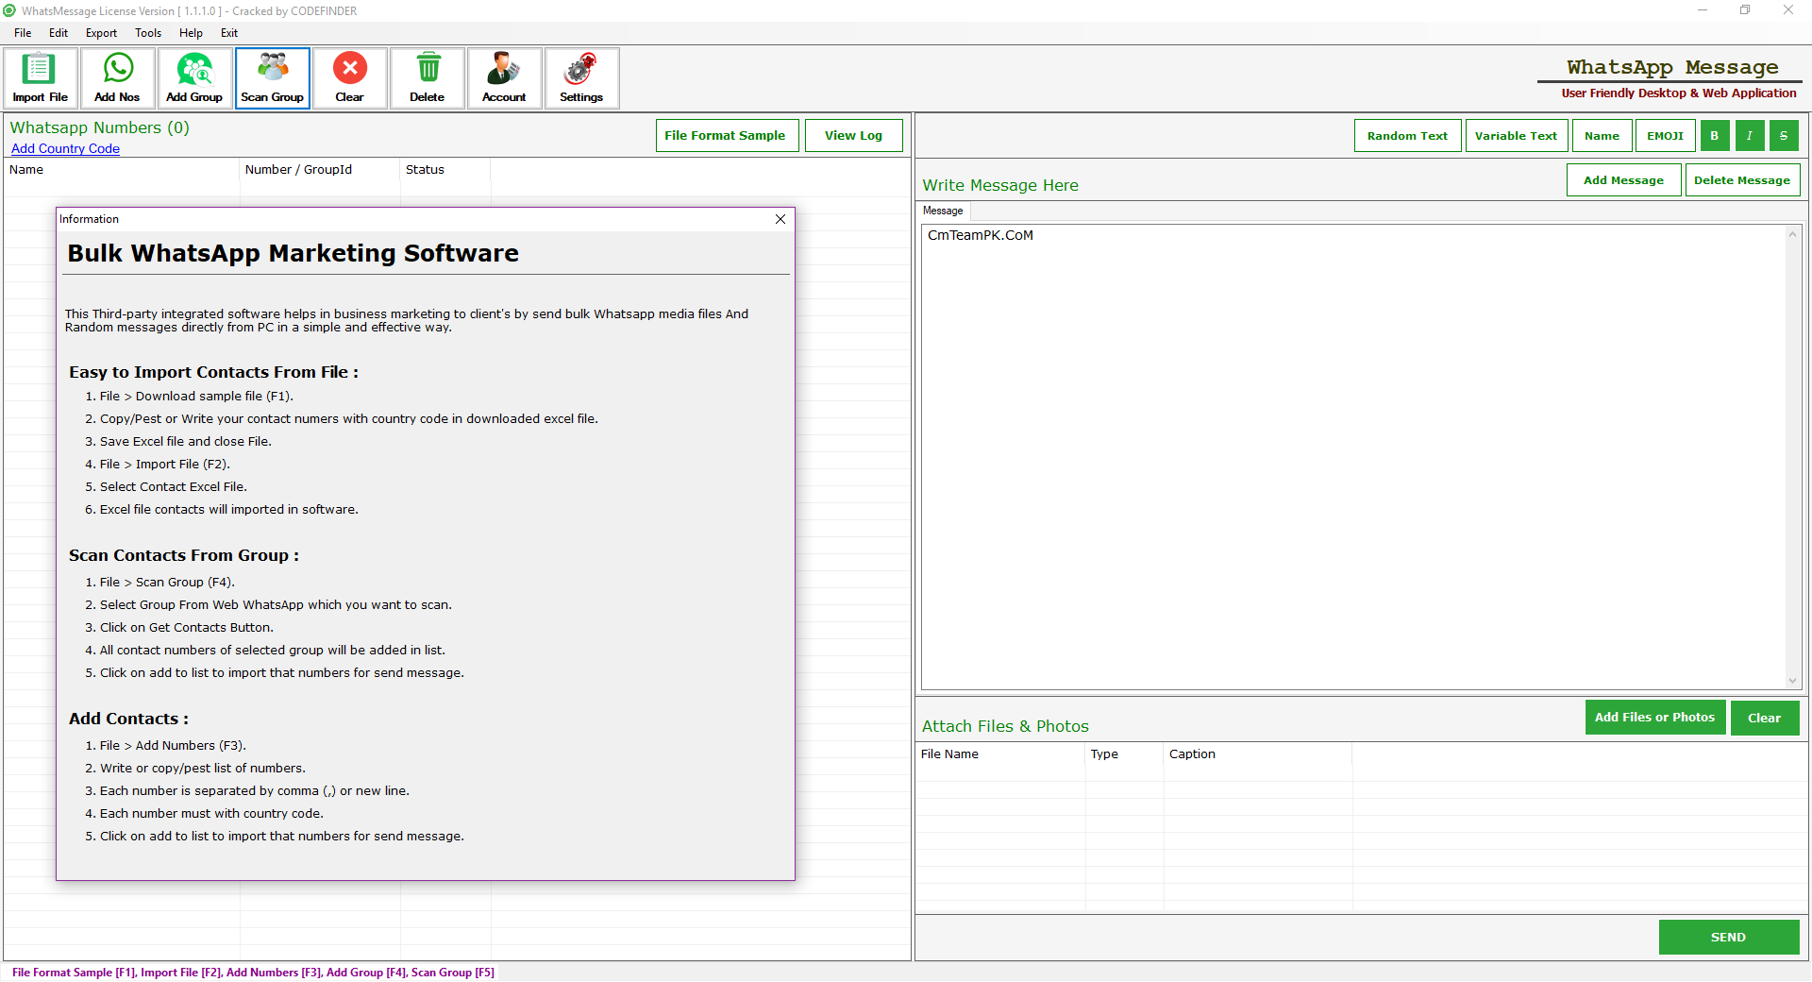The height and width of the screenshot is (982, 1812).
Task: Apply strikethrough with S button
Action: pyautogui.click(x=1784, y=136)
